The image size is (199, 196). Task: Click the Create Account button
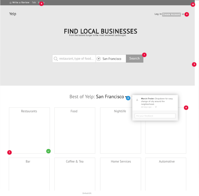[171, 15]
